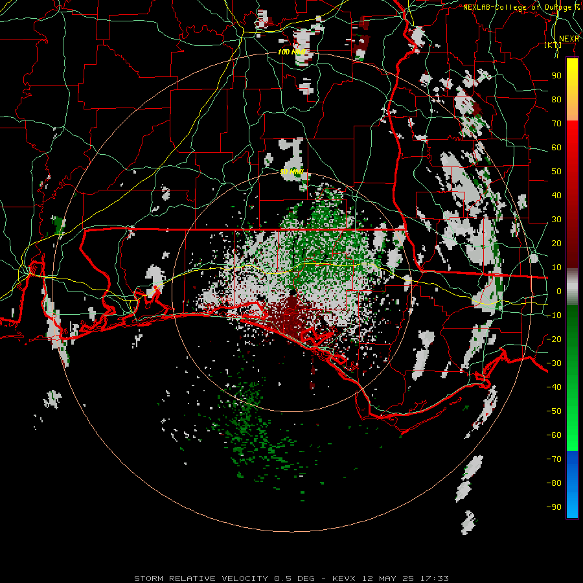
Task: Click the storm relative velocity caption text
Action: 291,578
